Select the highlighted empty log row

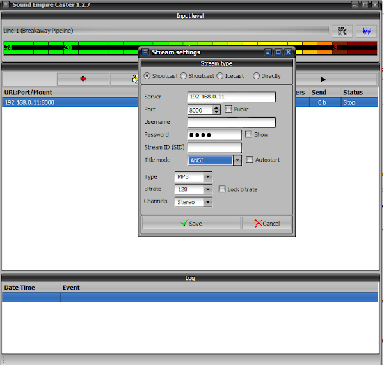190,297
